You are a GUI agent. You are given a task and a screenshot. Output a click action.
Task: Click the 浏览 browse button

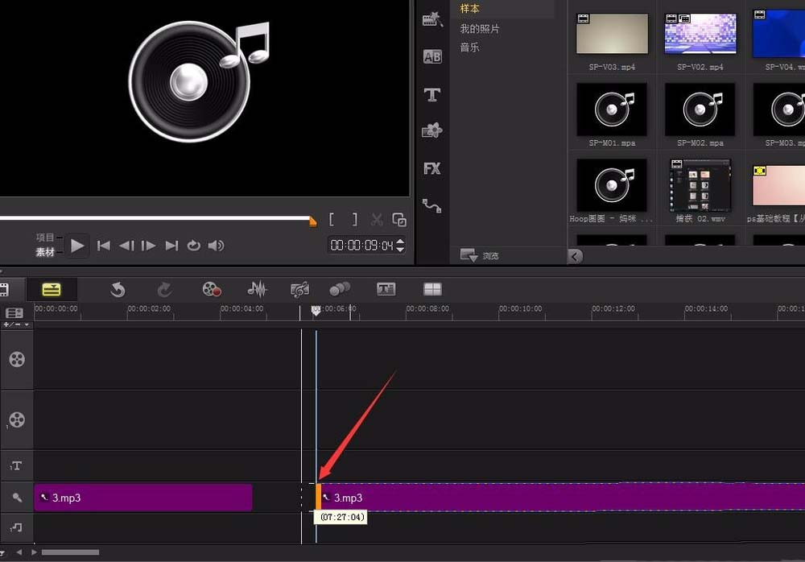[479, 255]
